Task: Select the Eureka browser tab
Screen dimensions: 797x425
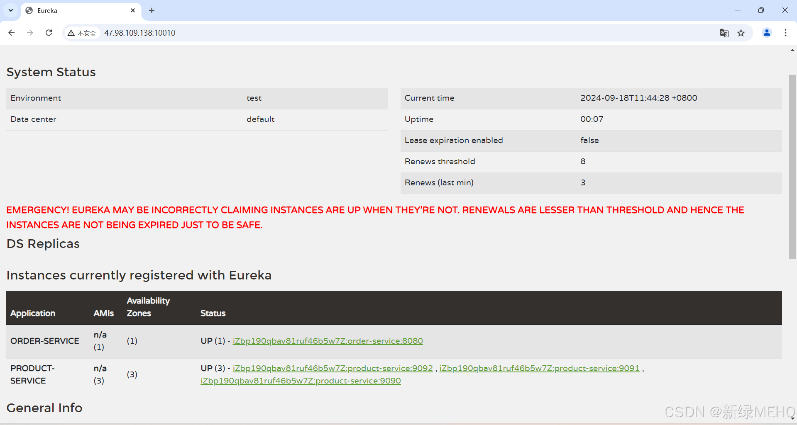Action: [81, 10]
